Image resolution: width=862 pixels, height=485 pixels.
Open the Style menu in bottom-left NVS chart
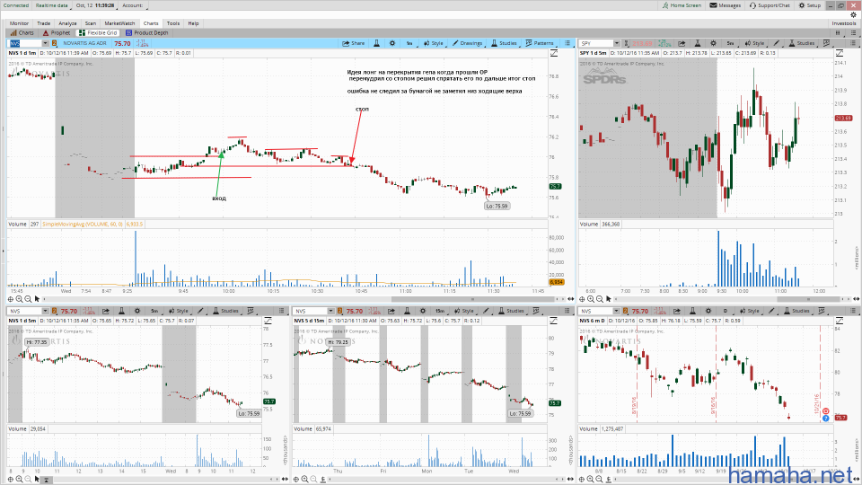(179, 311)
